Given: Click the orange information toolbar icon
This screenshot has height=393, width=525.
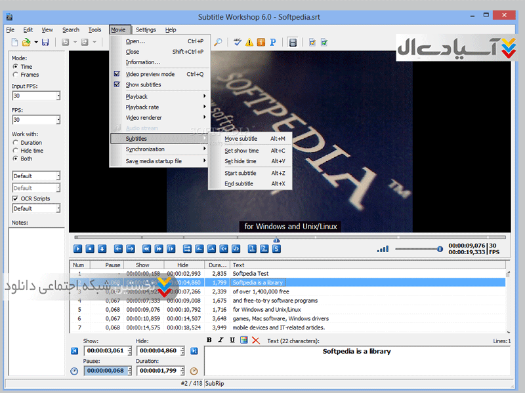Looking at the screenshot, I should (x=261, y=43).
